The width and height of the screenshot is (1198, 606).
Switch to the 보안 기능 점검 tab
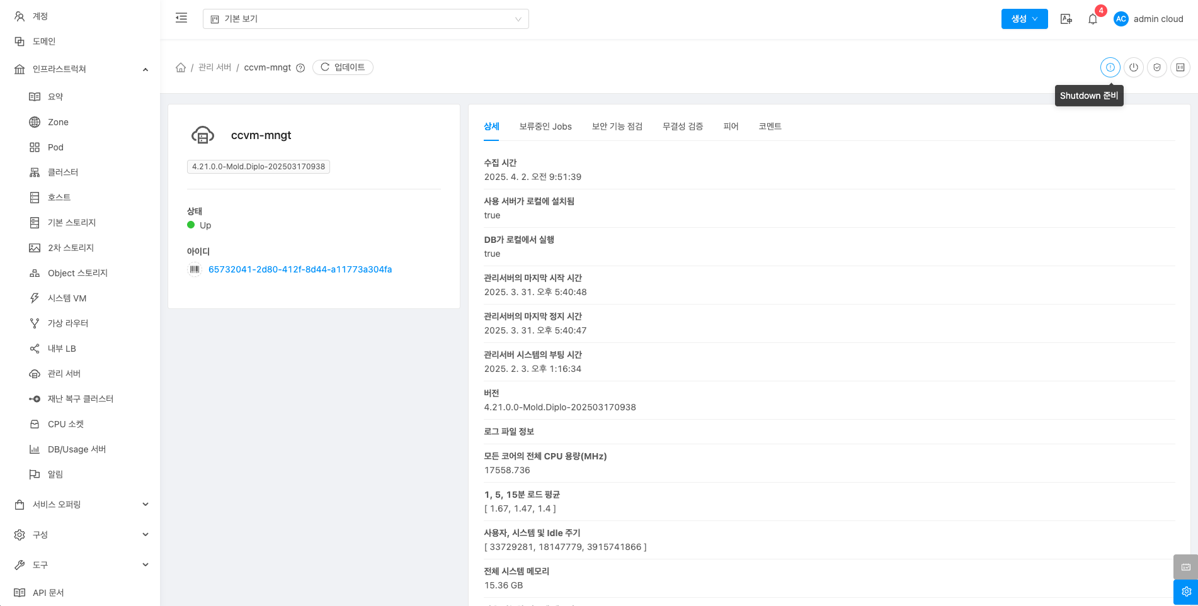pos(617,126)
